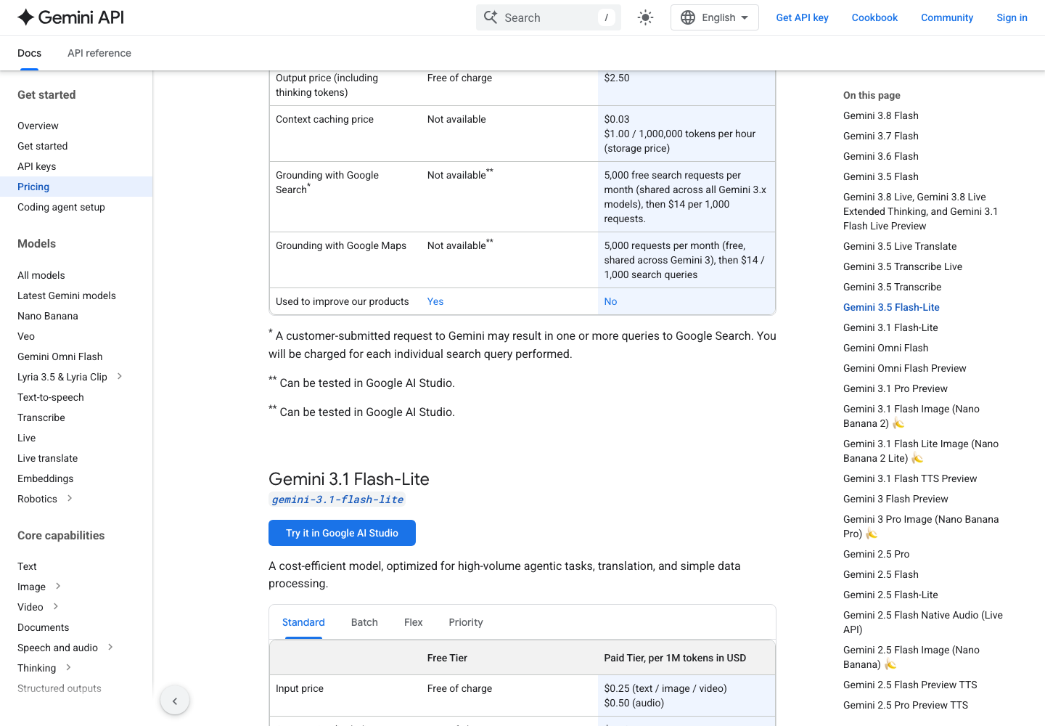This screenshot has height=726, width=1045.
Task: Open Embeddings in the sidebar
Action: tap(46, 478)
